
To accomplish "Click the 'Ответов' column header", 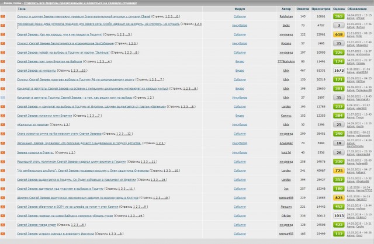I will 303,9.
